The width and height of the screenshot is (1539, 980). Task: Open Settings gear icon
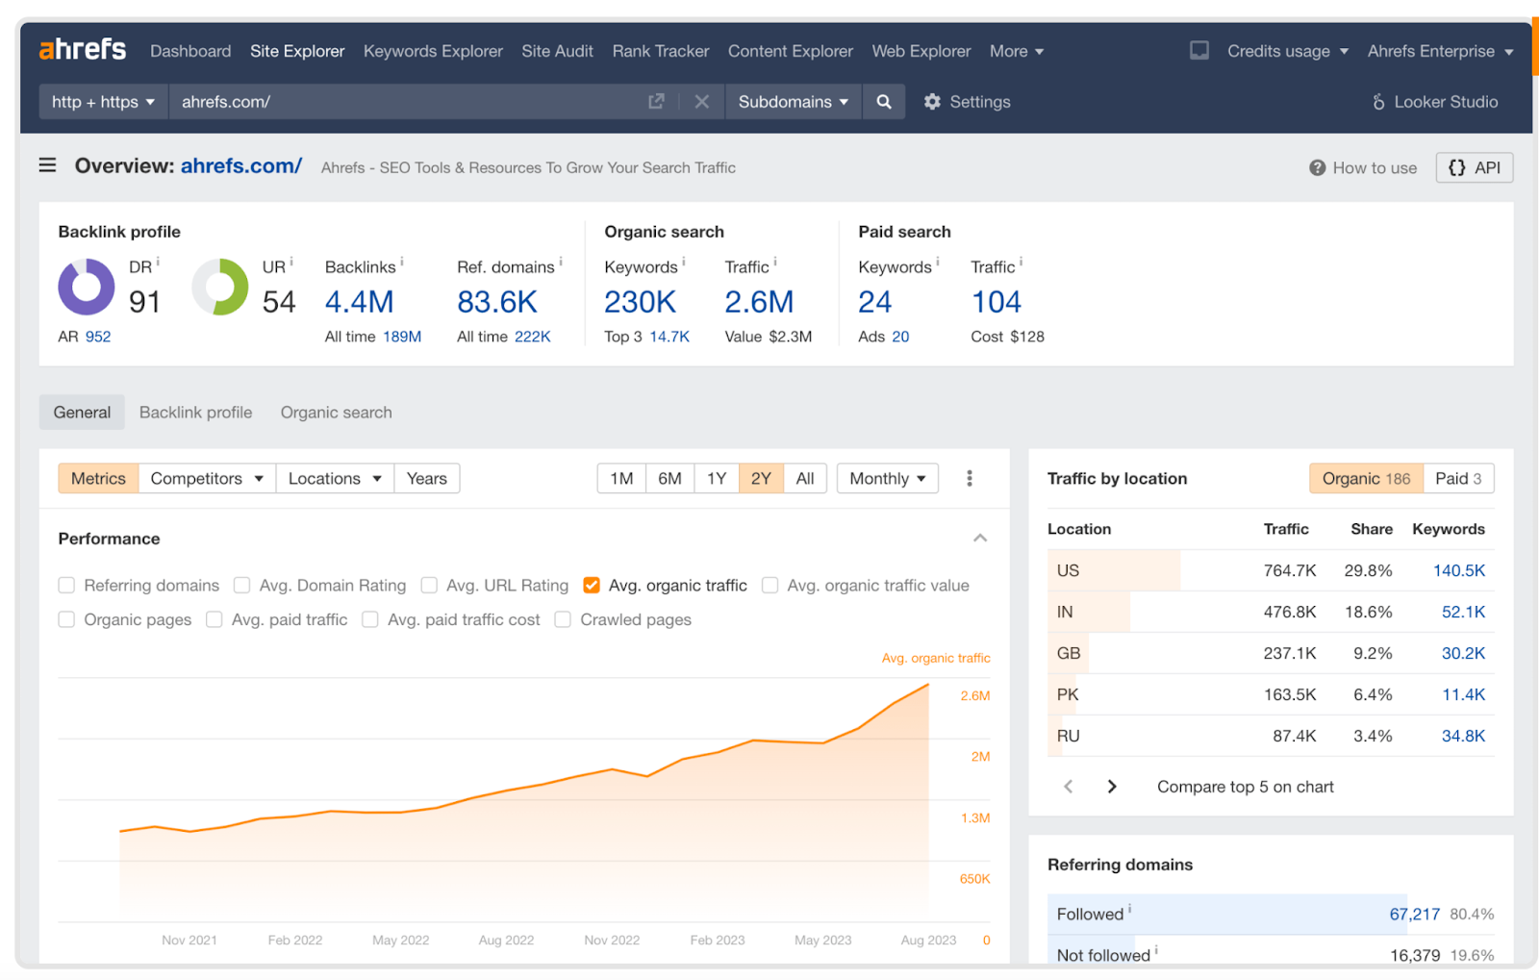point(932,102)
